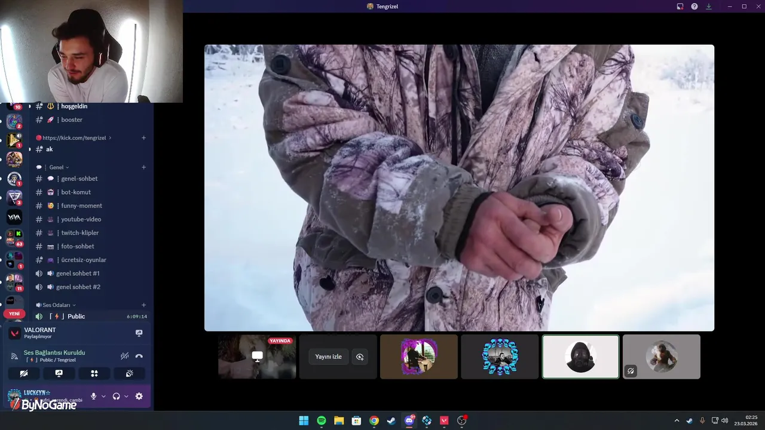
Task: Disconnect from the voice channel
Action: coord(139,356)
